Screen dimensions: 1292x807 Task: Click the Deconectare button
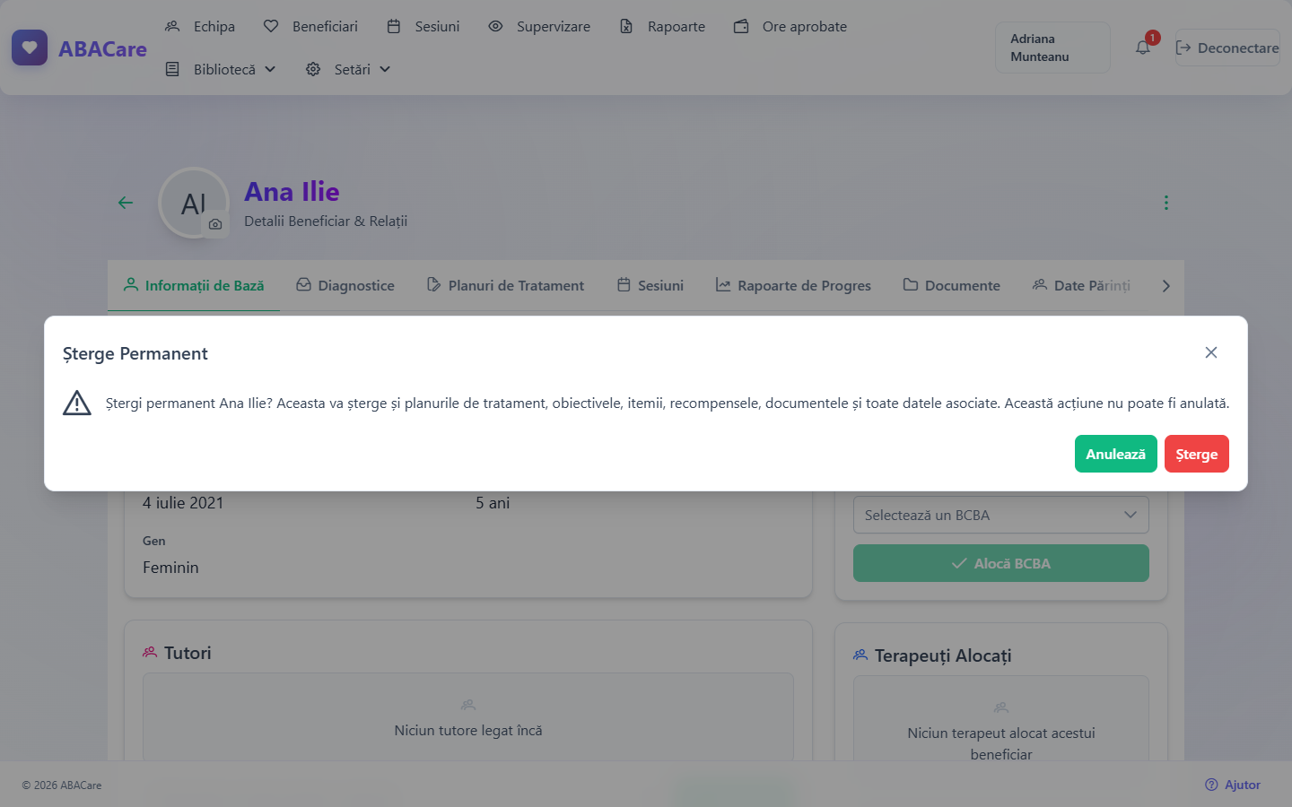click(x=1227, y=48)
